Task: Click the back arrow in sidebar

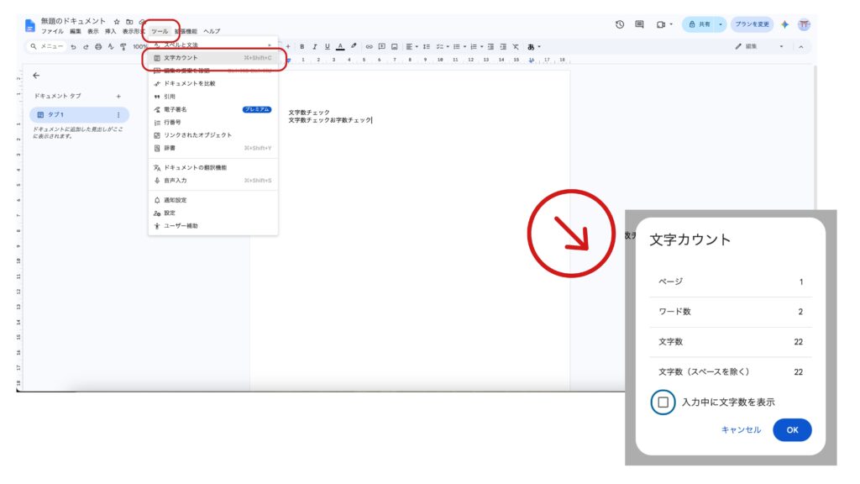Action: point(36,75)
